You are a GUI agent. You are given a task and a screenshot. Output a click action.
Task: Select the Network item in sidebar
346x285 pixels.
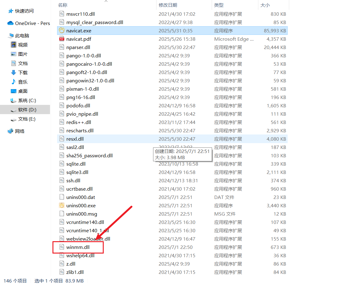click(20, 131)
